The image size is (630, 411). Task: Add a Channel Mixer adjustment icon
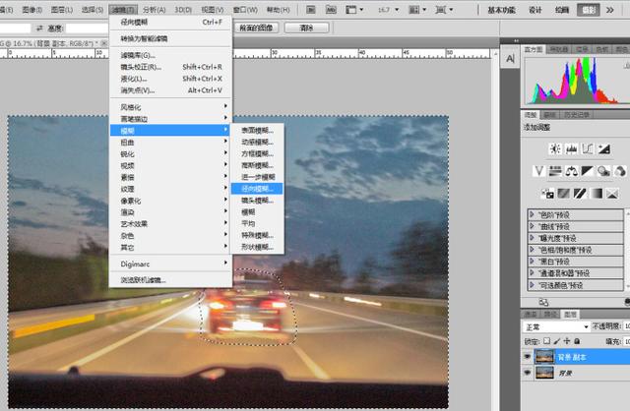pyautogui.click(x=620, y=171)
